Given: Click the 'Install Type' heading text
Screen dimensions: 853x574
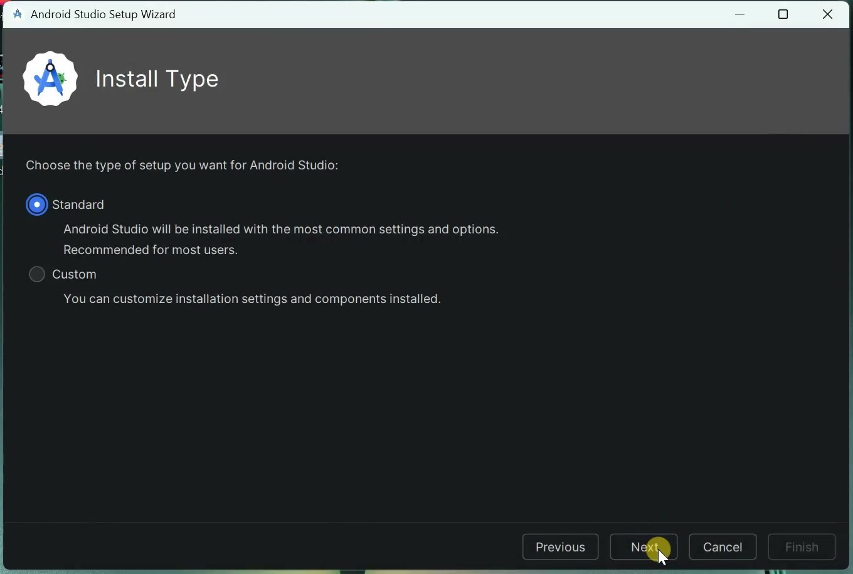Looking at the screenshot, I should 158,80.
